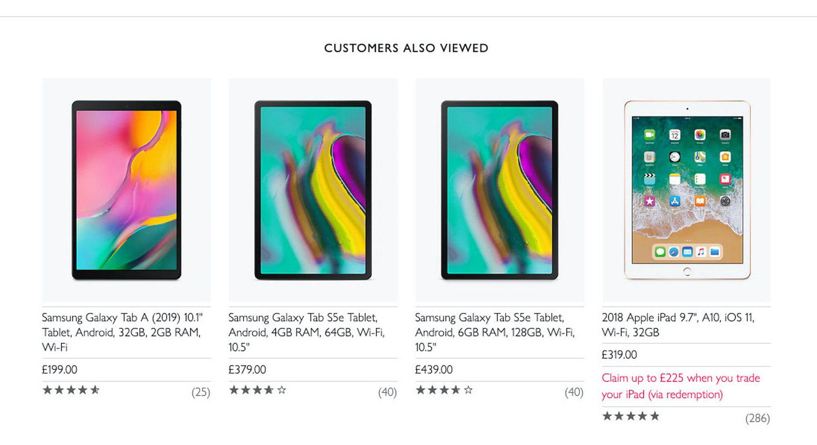Click the £439.00 price of the Tab S5e
Viewport: 817px width, 445px height.
pos(434,369)
